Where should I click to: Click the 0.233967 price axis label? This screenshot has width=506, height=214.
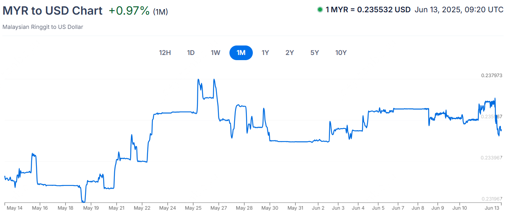tap(491, 158)
